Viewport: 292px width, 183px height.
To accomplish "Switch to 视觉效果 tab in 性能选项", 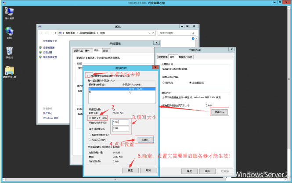I will [x=162, y=57].
